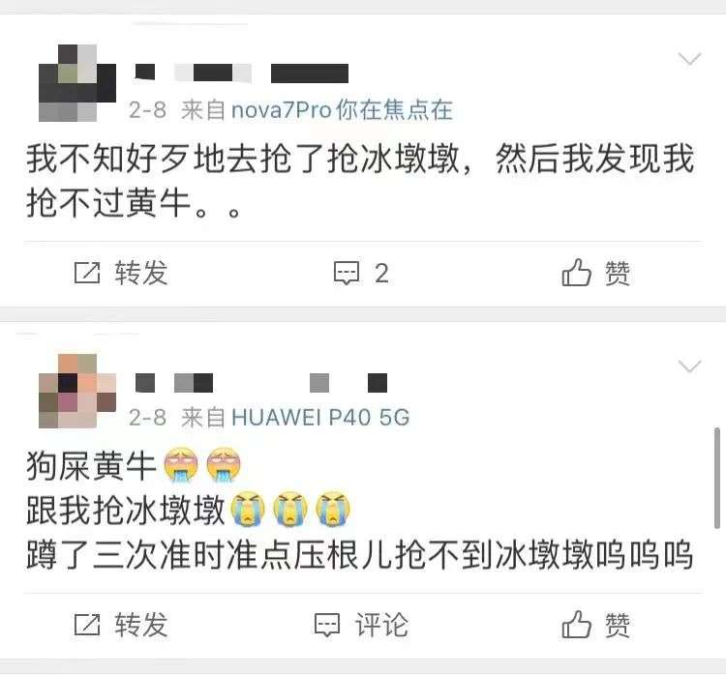
Task: Open the post text beginning 我不知好歹地去抢
Action: [360, 181]
